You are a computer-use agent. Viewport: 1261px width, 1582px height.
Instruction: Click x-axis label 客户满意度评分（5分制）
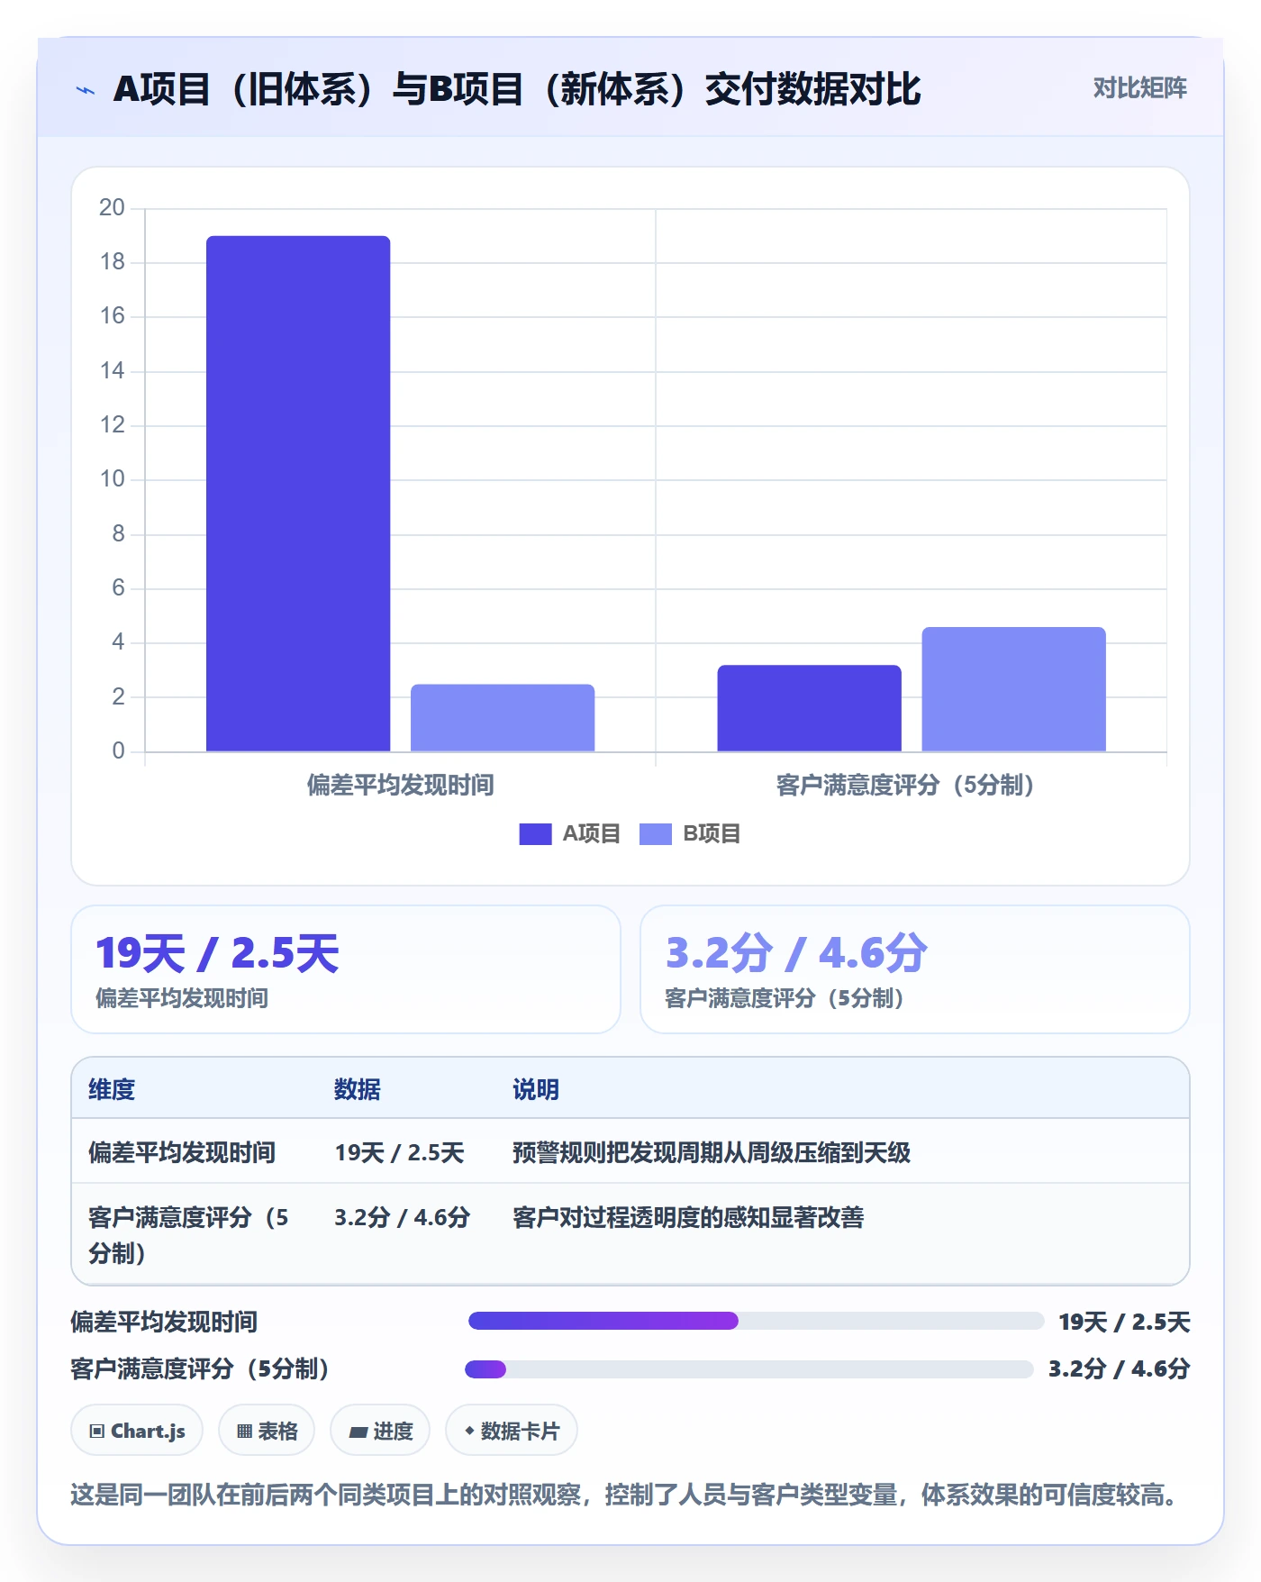coord(904,786)
